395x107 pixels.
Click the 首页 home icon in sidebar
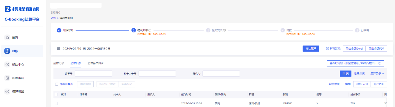pyautogui.click(x=7, y=38)
